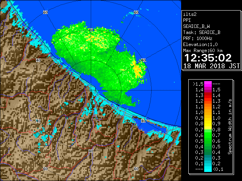Select the 'Task: SEAICE_B' line
The height and width of the screenshot is (181, 242).
202,32
